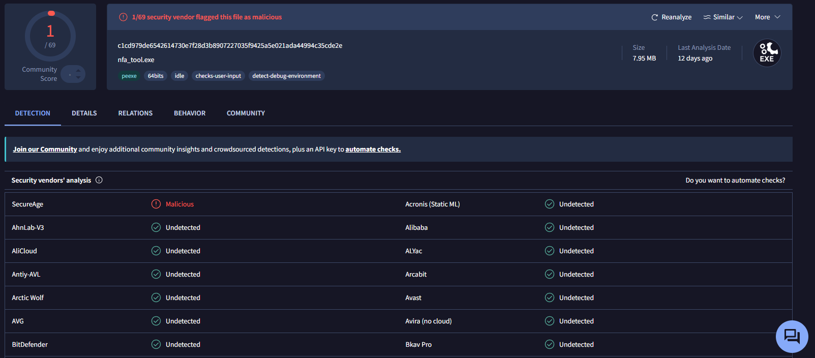This screenshot has width=815, height=358.
Task: Click the checkmark icon for Acronis (Static ML)
Action: coord(550,204)
